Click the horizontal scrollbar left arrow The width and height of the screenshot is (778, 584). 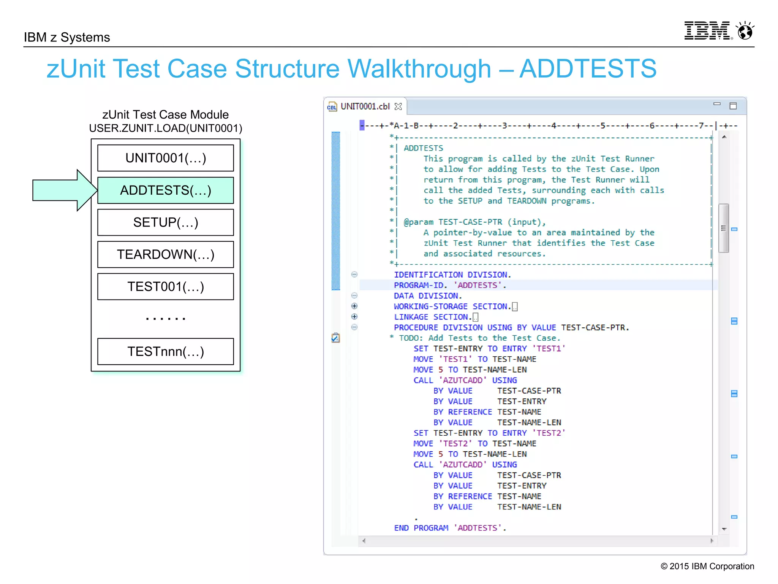click(364, 541)
